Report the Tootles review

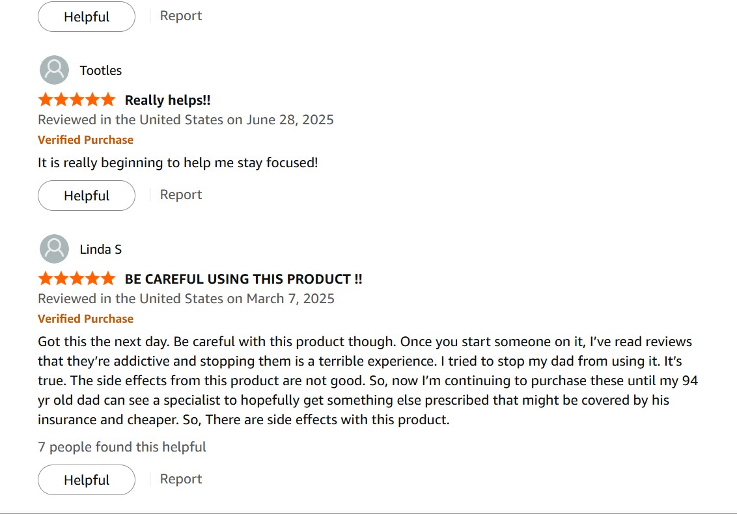point(181,195)
